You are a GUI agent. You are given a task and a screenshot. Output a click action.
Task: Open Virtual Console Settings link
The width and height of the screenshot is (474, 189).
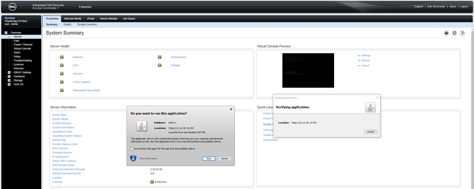click(x=365, y=55)
